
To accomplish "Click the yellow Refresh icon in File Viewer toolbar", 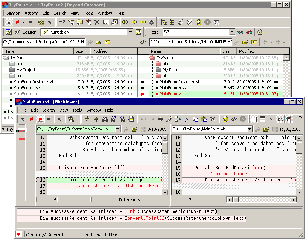I will point(225,119).
